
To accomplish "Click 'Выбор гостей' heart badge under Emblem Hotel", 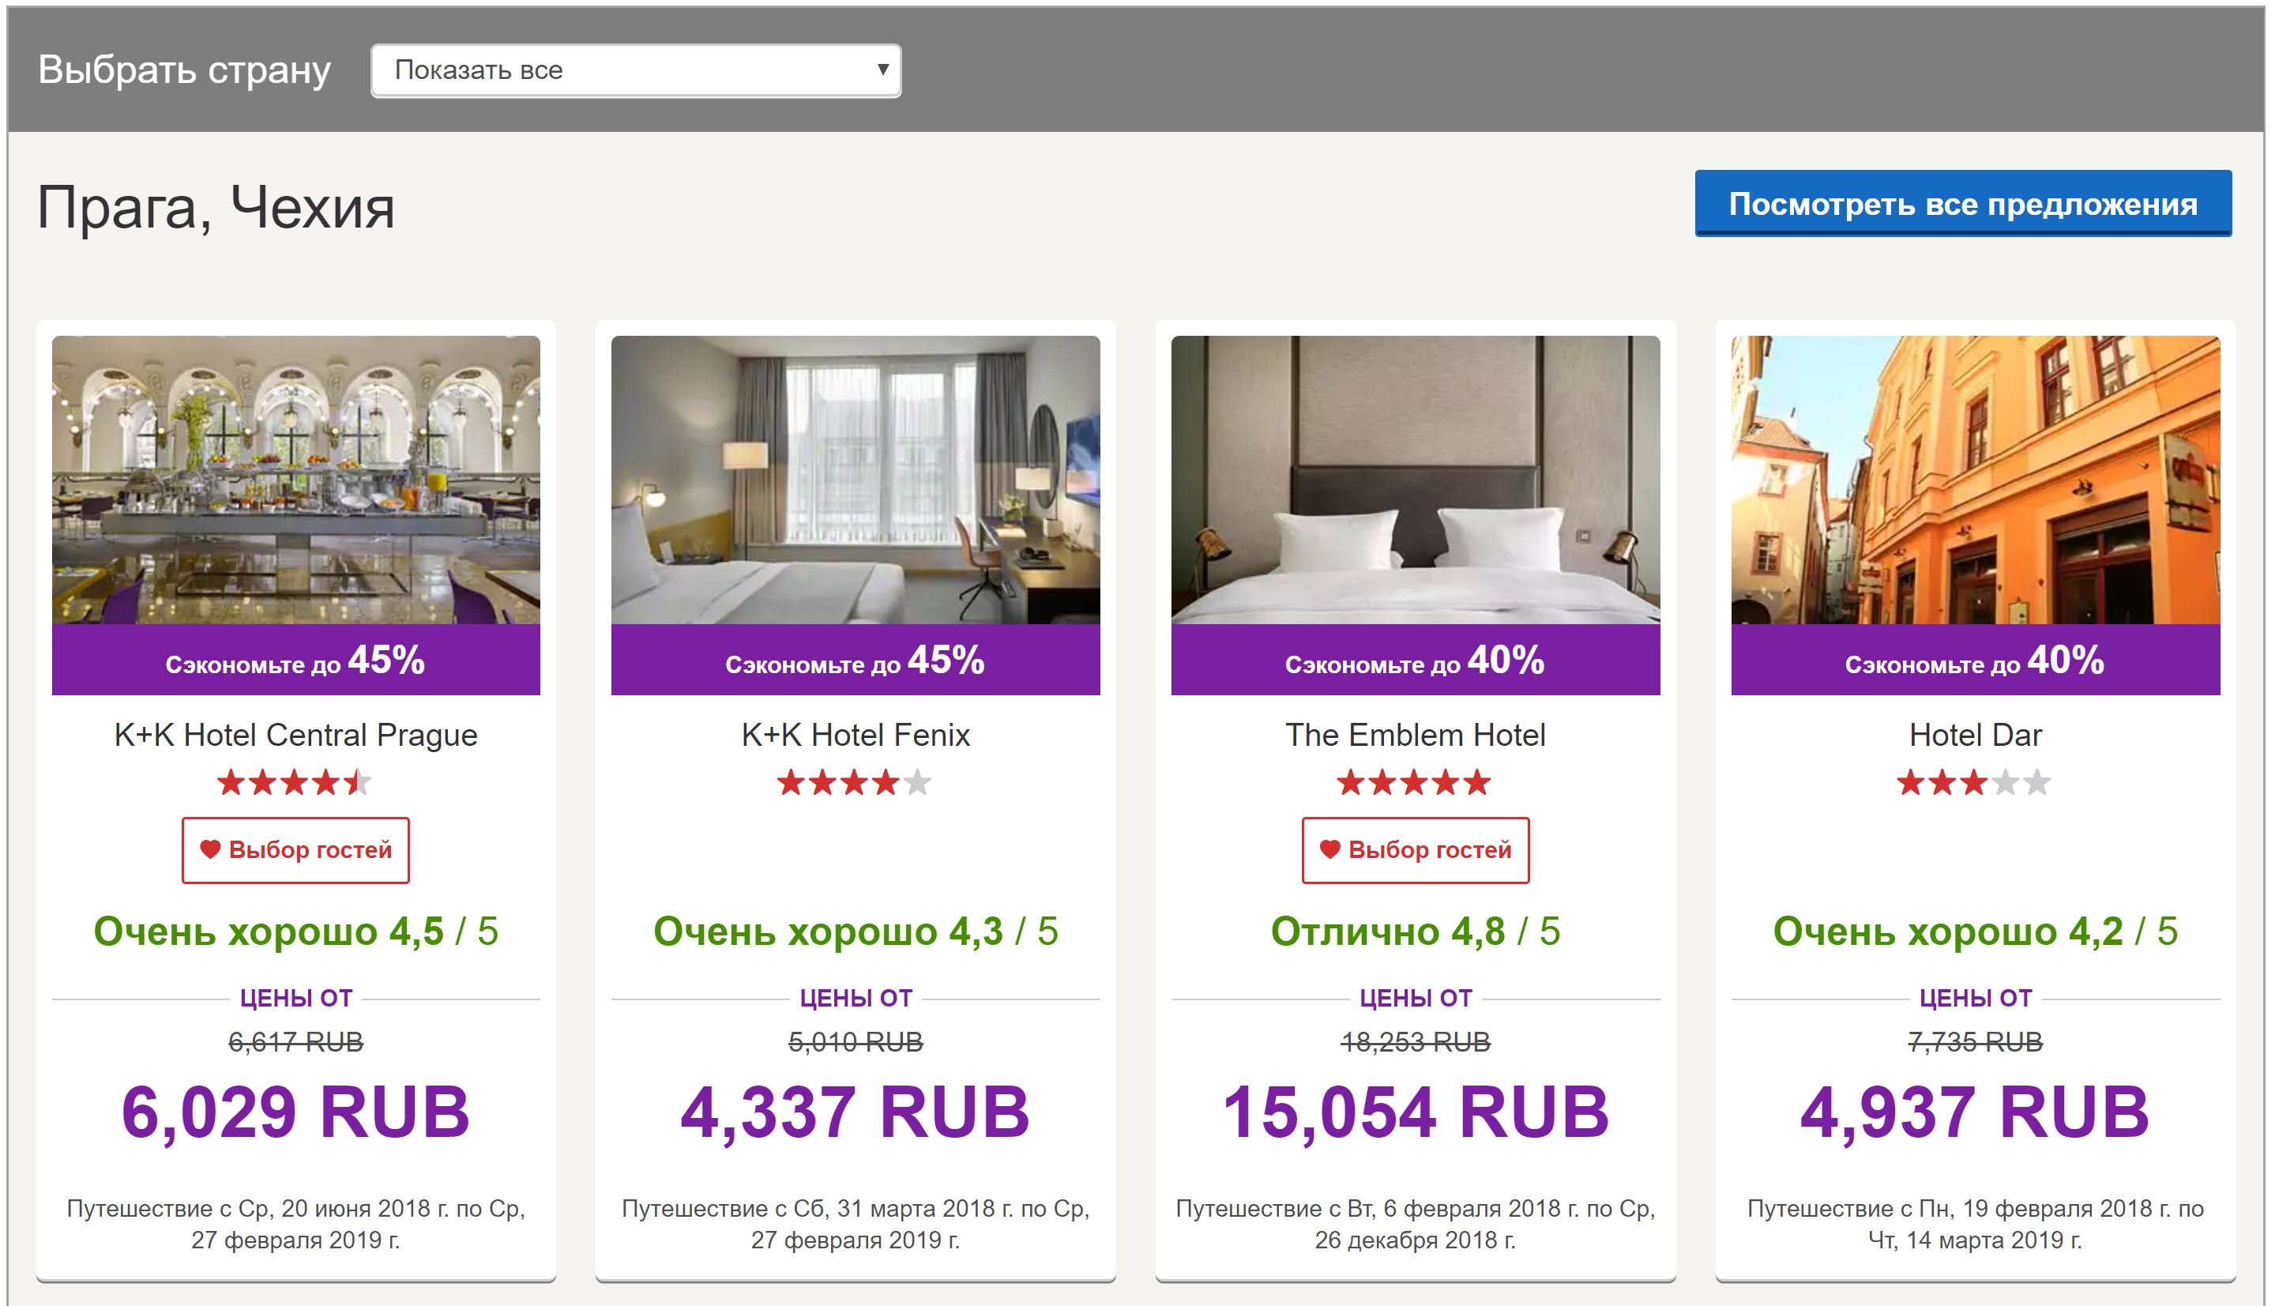I will pyautogui.click(x=1414, y=849).
